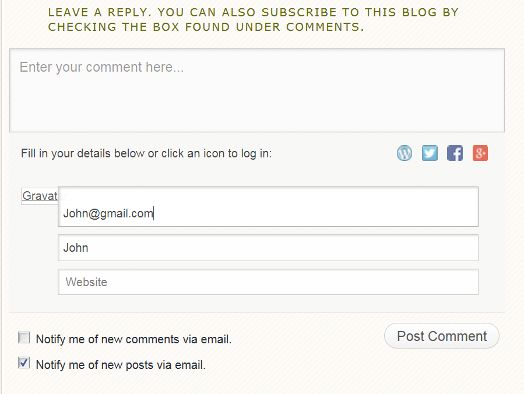Focus the Website input field
The image size is (524, 394).
point(268,282)
